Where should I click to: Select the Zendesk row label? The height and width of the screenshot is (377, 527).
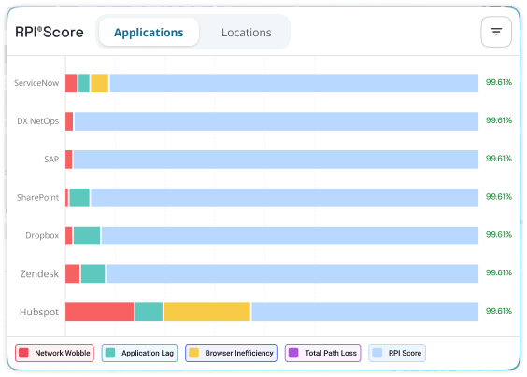tap(39, 273)
